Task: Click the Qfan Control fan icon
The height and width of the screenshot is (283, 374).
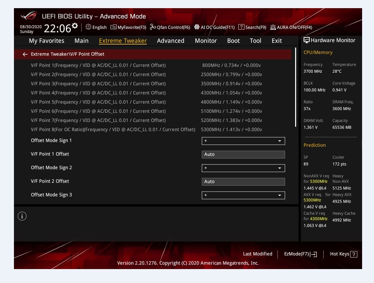Action: [x=153, y=27]
